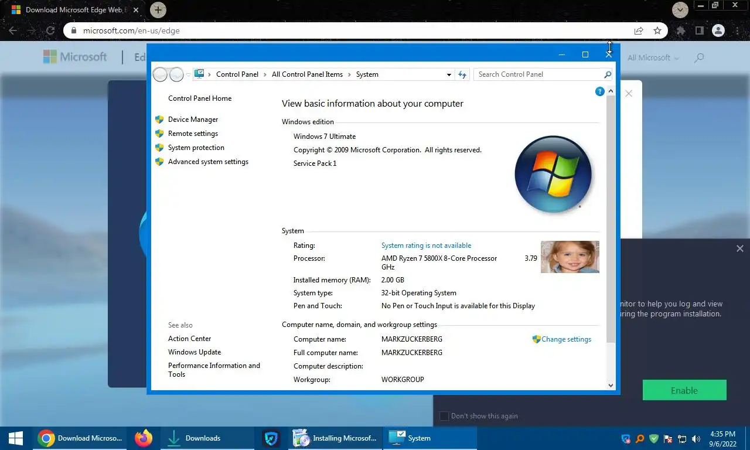Image resolution: width=750 pixels, height=450 pixels.
Task: Open Action Center under See also
Action: click(189, 339)
